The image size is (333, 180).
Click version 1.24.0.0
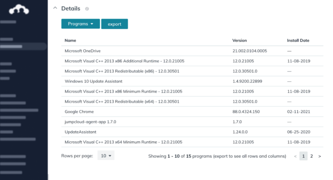[x=240, y=132]
